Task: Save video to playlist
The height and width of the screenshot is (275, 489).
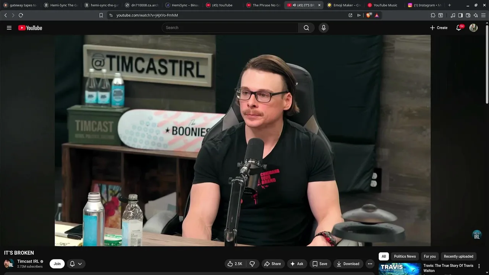Action: [320, 264]
